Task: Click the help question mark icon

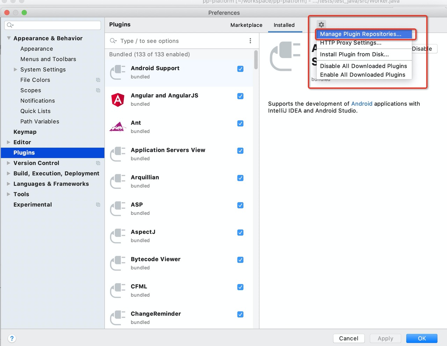Action: [12, 338]
